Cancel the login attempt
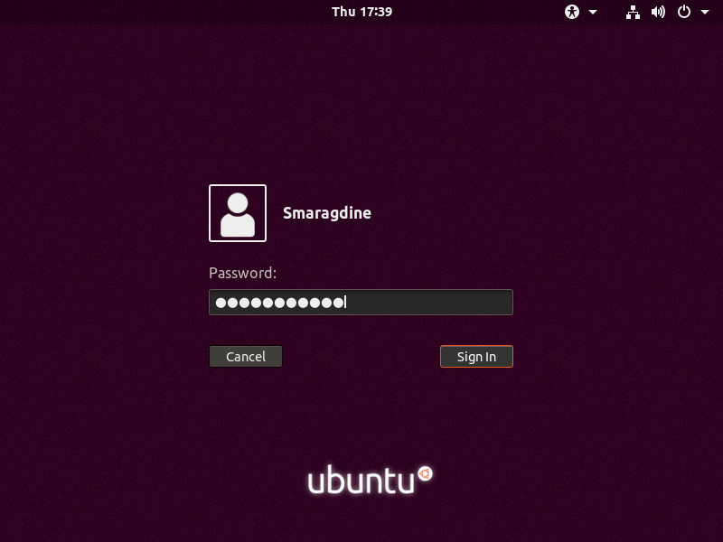This screenshot has height=542, width=723. click(x=246, y=356)
